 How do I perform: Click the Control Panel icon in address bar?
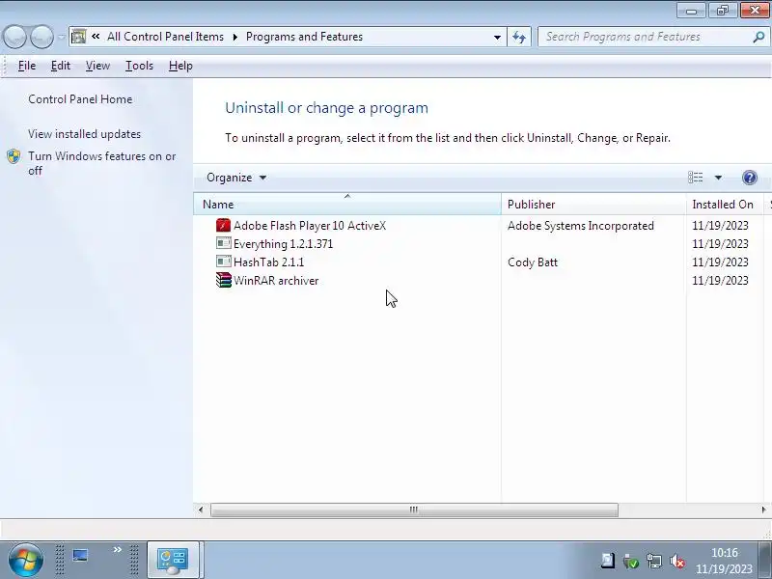(78, 37)
